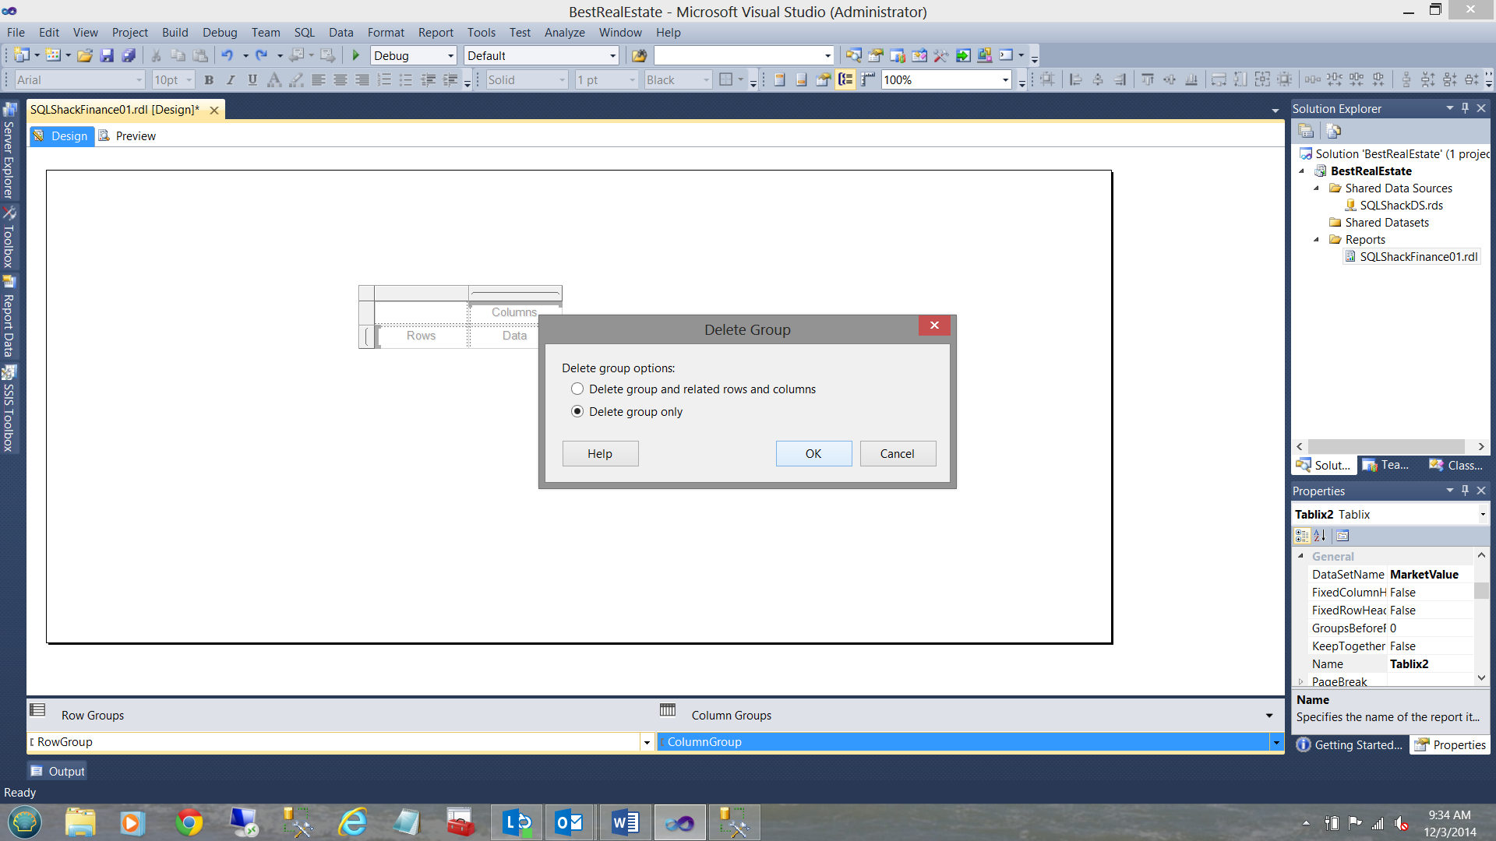Select 'Delete group and related rows and columns'
Viewport: 1496px width, 841px height.
577,389
